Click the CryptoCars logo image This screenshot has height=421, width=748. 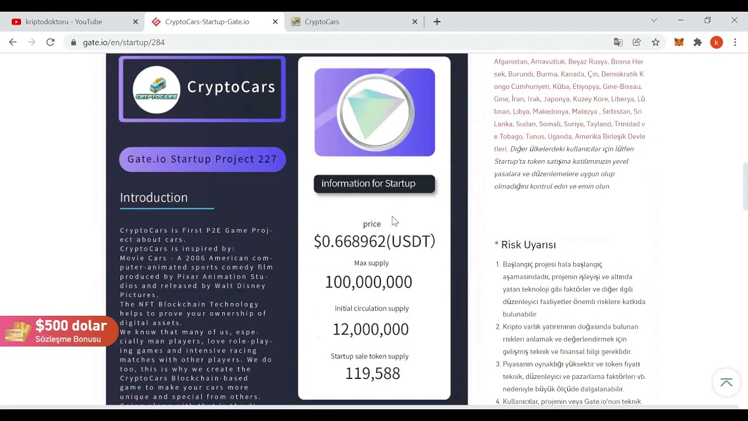point(156,89)
